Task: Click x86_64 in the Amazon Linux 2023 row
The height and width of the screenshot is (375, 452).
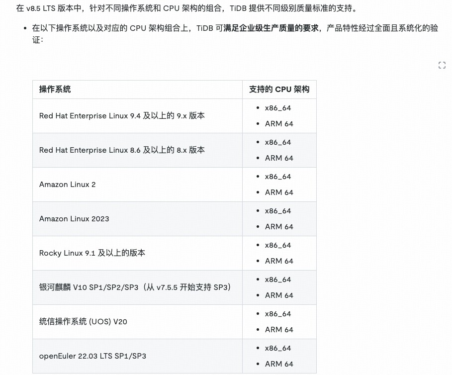Action: (278, 211)
